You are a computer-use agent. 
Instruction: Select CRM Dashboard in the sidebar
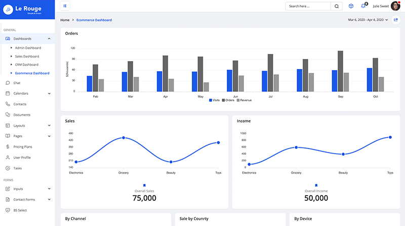(26, 65)
